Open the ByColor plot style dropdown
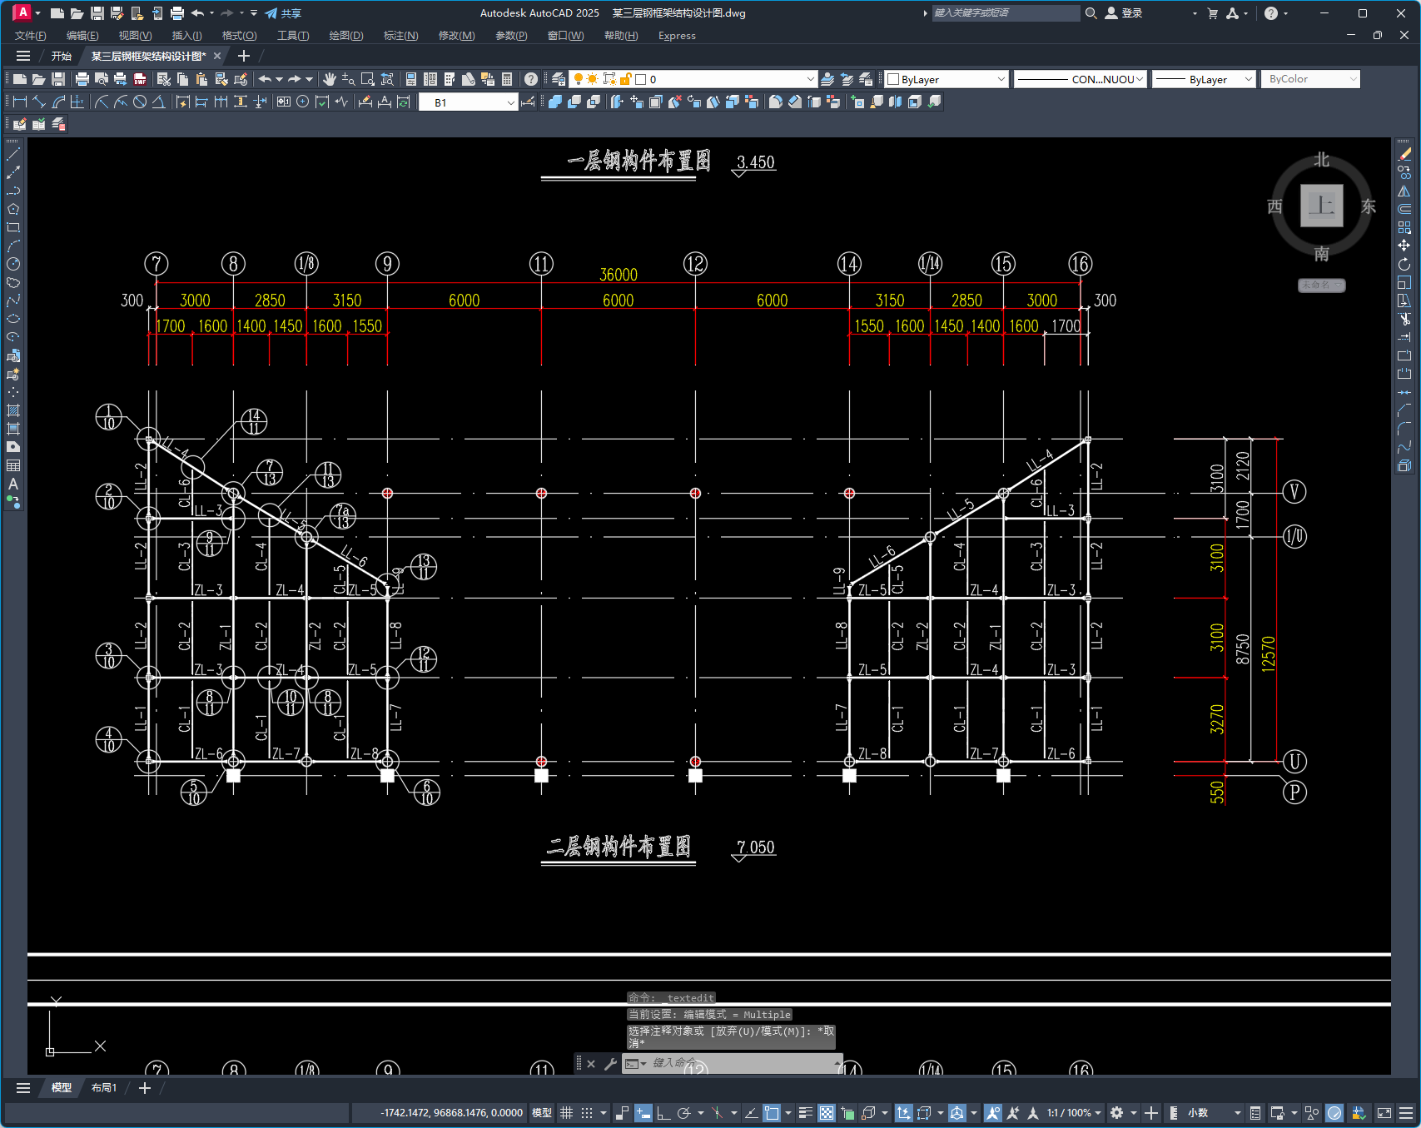 coord(1310,79)
